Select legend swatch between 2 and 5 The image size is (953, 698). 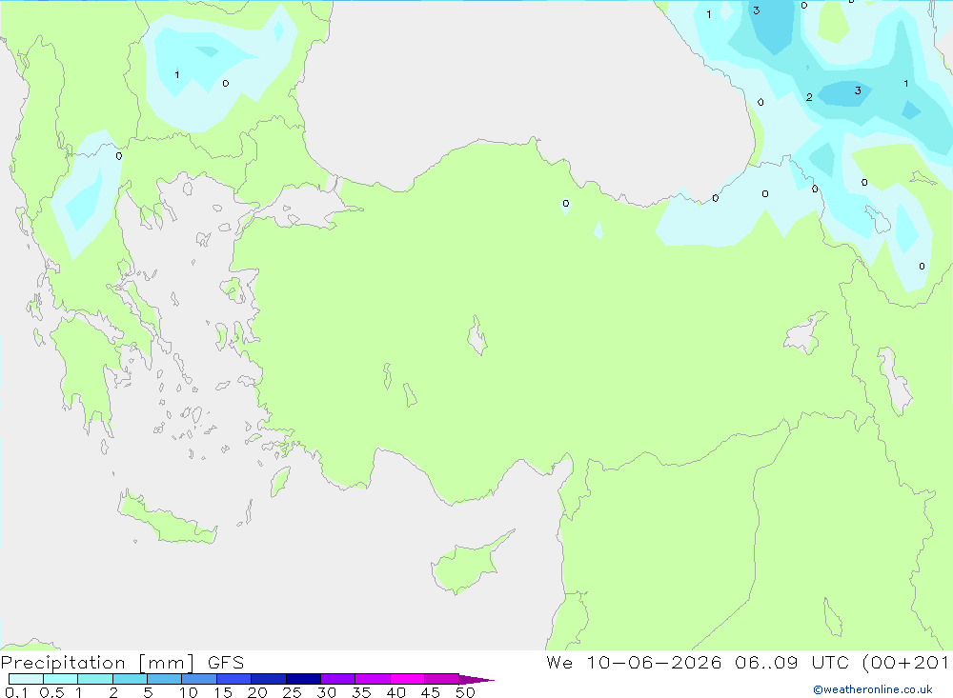(130, 679)
